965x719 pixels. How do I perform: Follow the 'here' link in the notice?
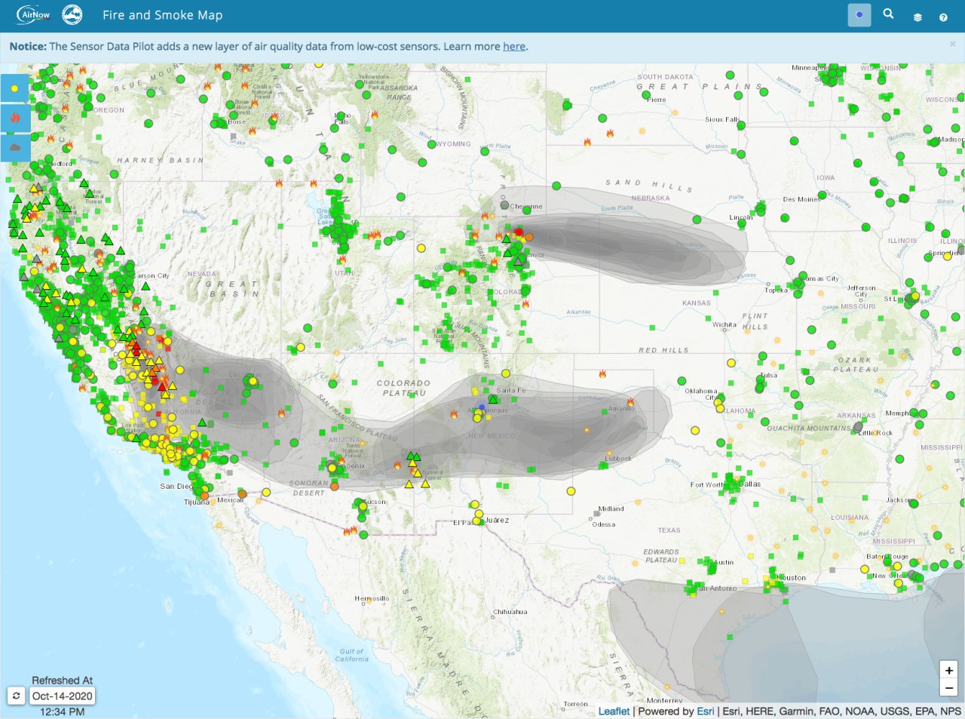pyautogui.click(x=514, y=47)
